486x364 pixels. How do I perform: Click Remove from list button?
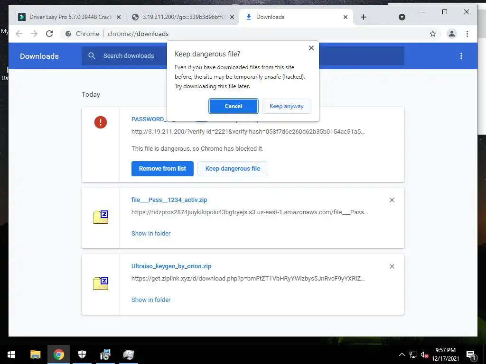(162, 169)
